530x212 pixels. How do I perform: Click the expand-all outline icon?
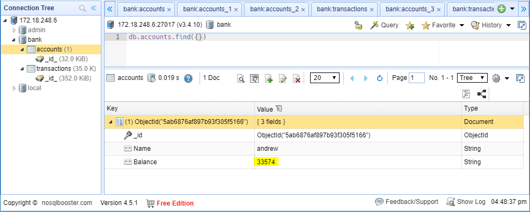coord(467,94)
